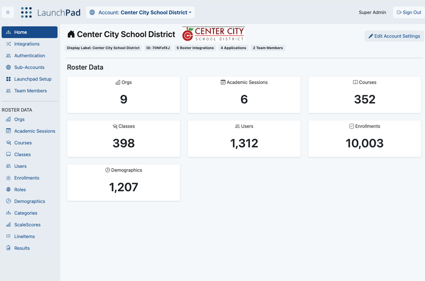This screenshot has height=281, width=425.
Task: Click the Sub-Accounts globe icon
Action: tap(8, 67)
